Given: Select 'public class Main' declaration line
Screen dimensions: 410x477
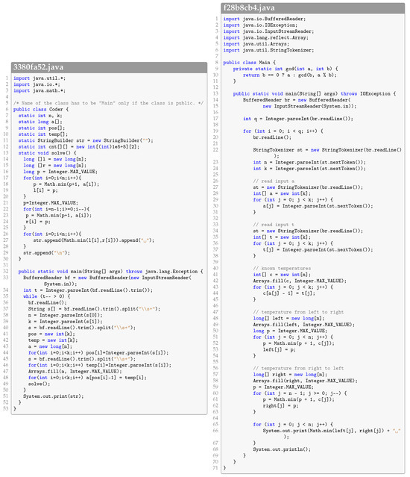Looking at the screenshot, I should [x=249, y=63].
